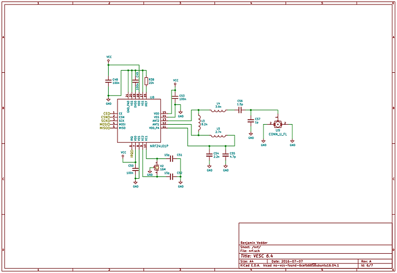Click the VCC power symbol above C48
The height and width of the screenshot is (273, 397).
[109, 58]
